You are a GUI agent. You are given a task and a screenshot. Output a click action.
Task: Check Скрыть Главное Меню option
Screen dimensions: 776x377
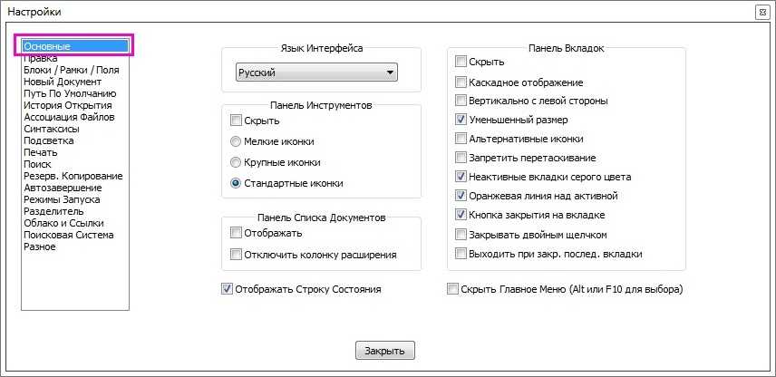(x=453, y=289)
